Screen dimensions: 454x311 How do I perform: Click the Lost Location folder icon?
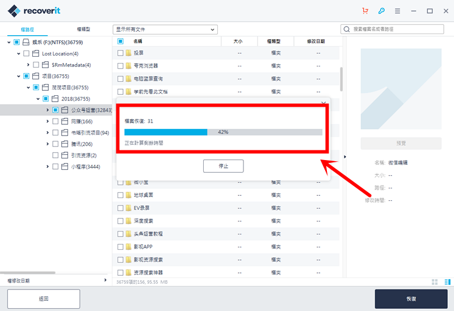[36, 53]
